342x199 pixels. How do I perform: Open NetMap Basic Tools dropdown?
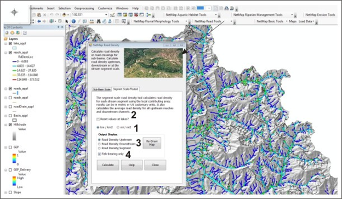[x=287, y=21]
